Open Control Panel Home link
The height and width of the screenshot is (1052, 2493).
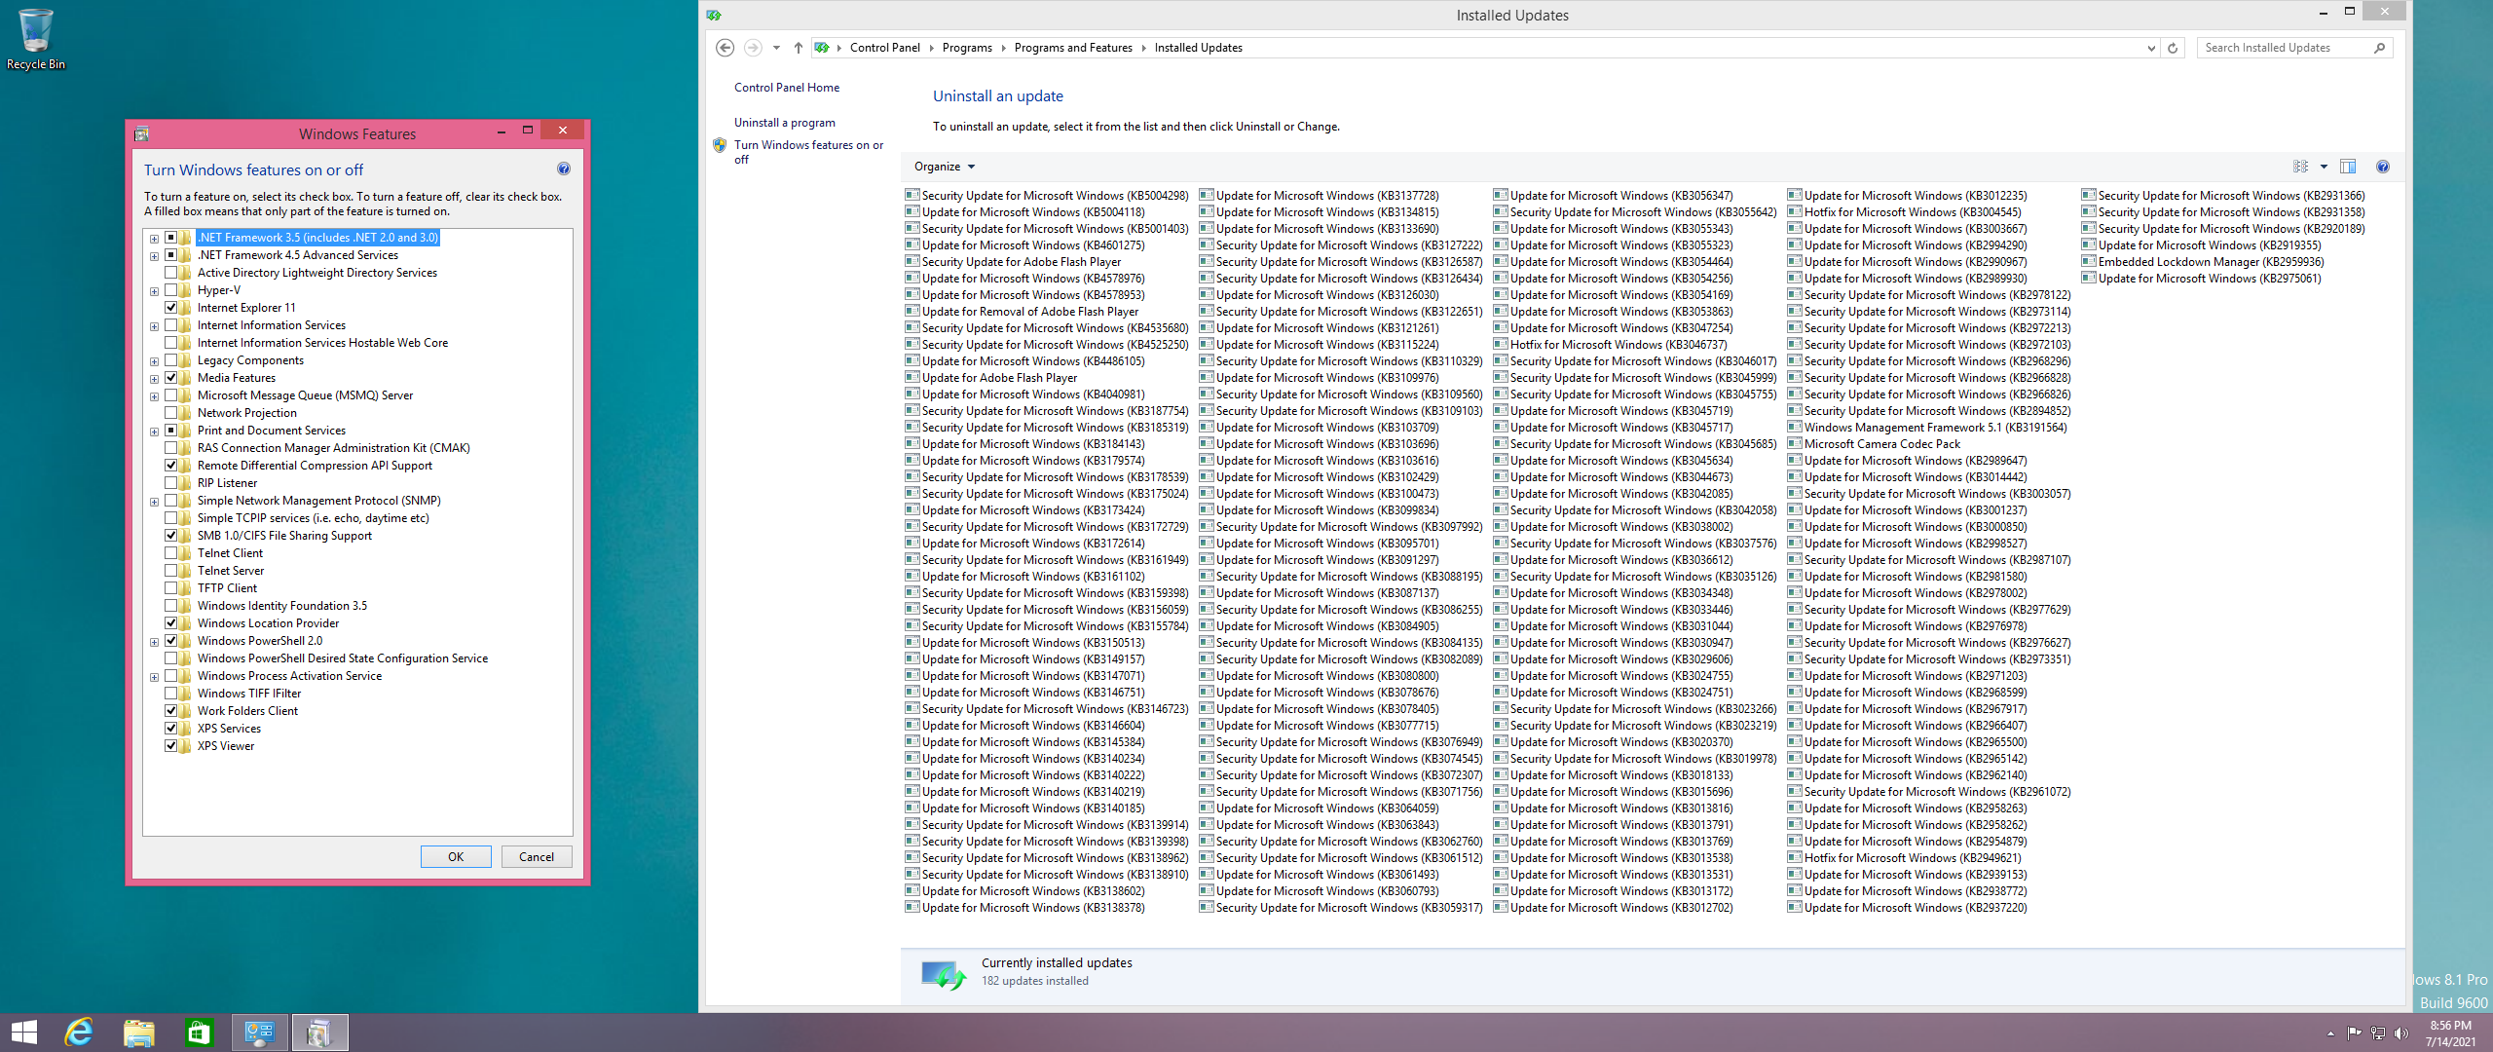(x=787, y=88)
